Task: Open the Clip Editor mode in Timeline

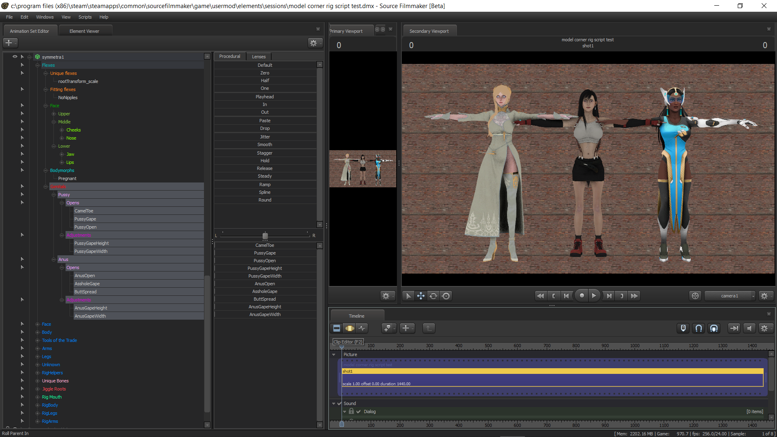Action: (336, 328)
